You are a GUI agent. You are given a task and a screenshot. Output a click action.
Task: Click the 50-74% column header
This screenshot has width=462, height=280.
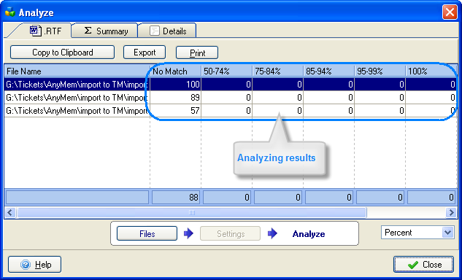(x=226, y=71)
